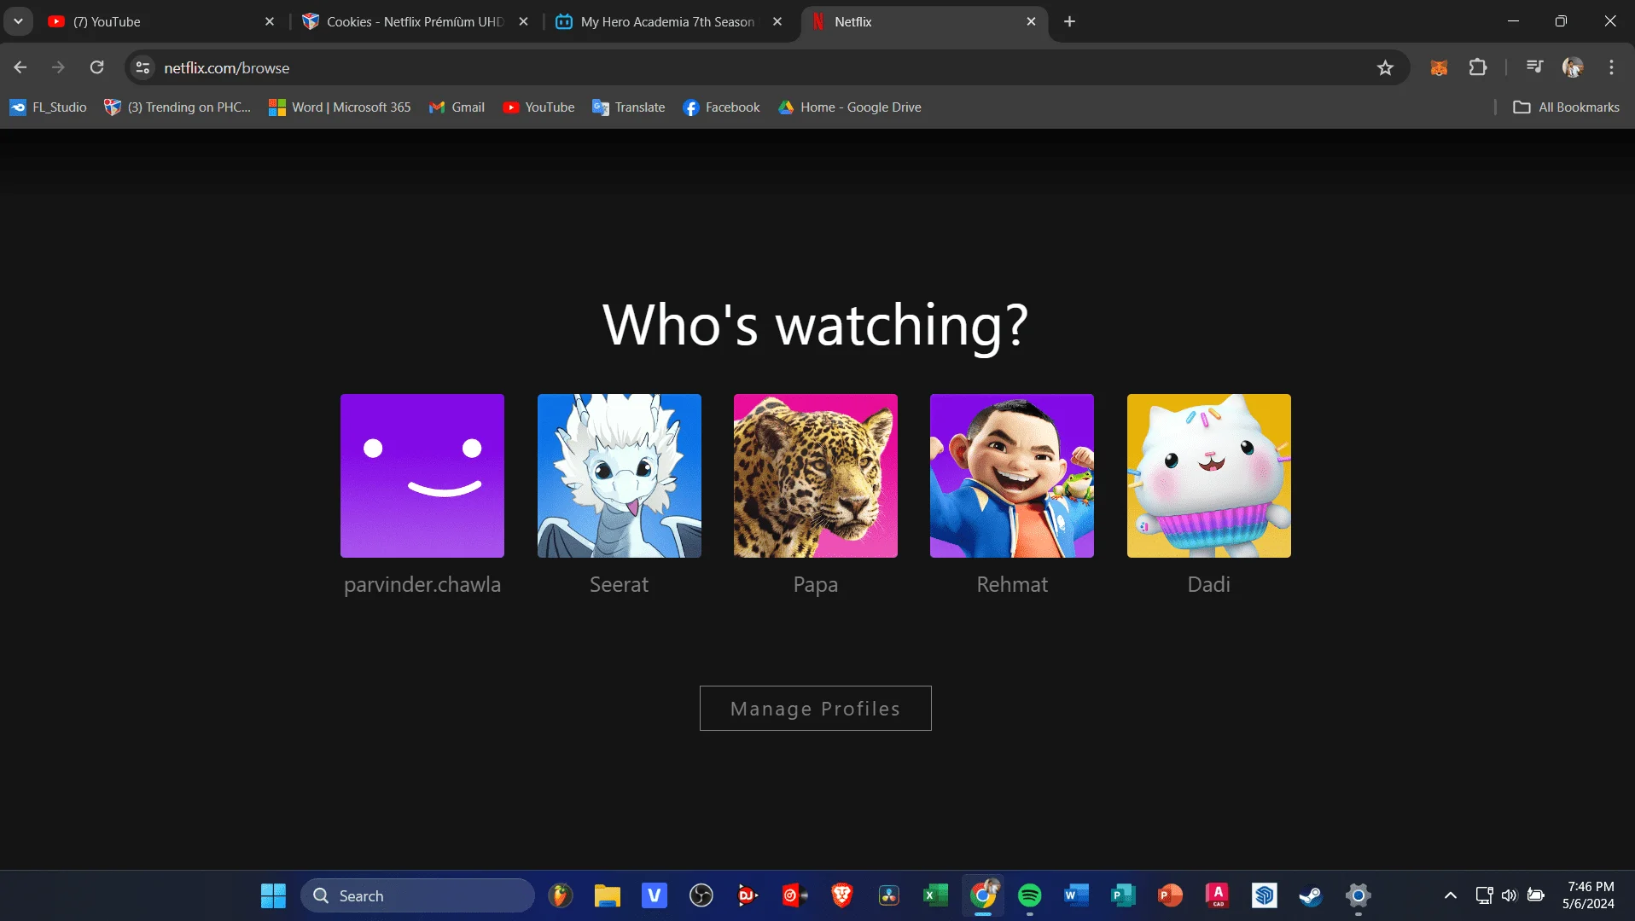Pick the Papa leopard profile avatar
Screen dimensions: 1635x921
816,476
